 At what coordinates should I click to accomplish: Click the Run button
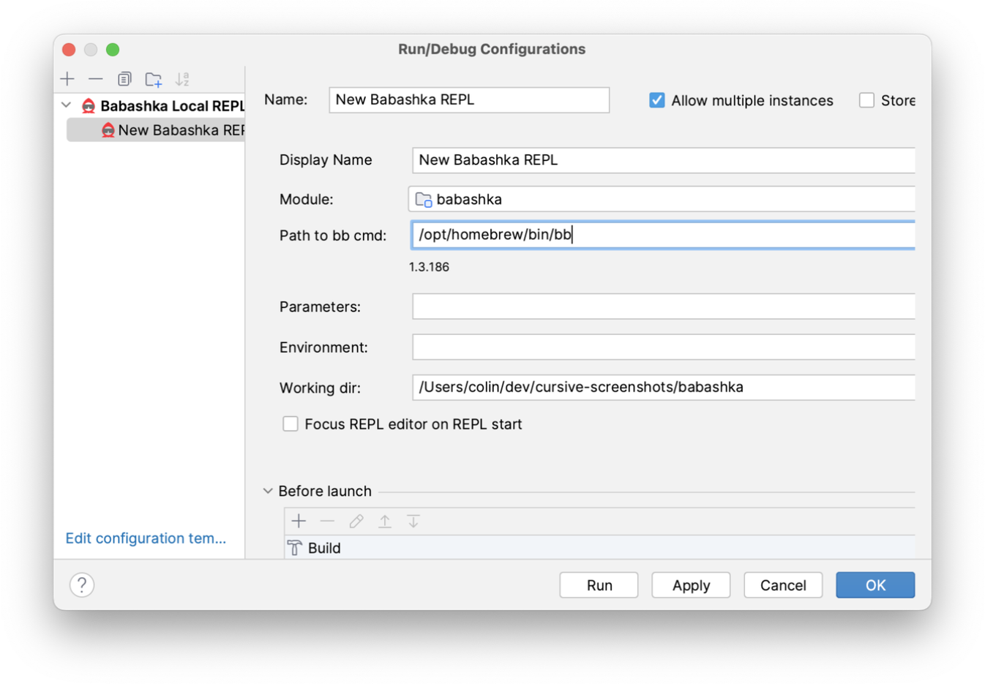click(x=599, y=585)
